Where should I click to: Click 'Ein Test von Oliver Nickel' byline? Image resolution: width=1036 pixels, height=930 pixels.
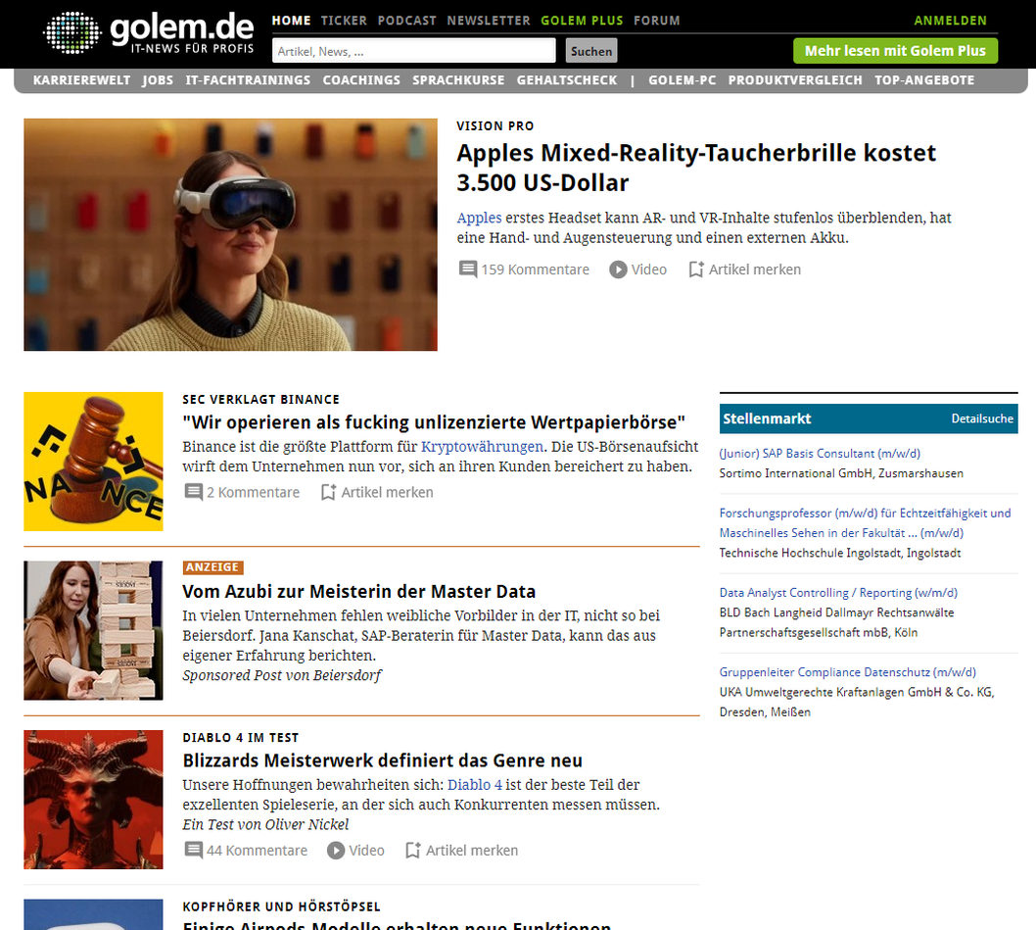point(265,825)
